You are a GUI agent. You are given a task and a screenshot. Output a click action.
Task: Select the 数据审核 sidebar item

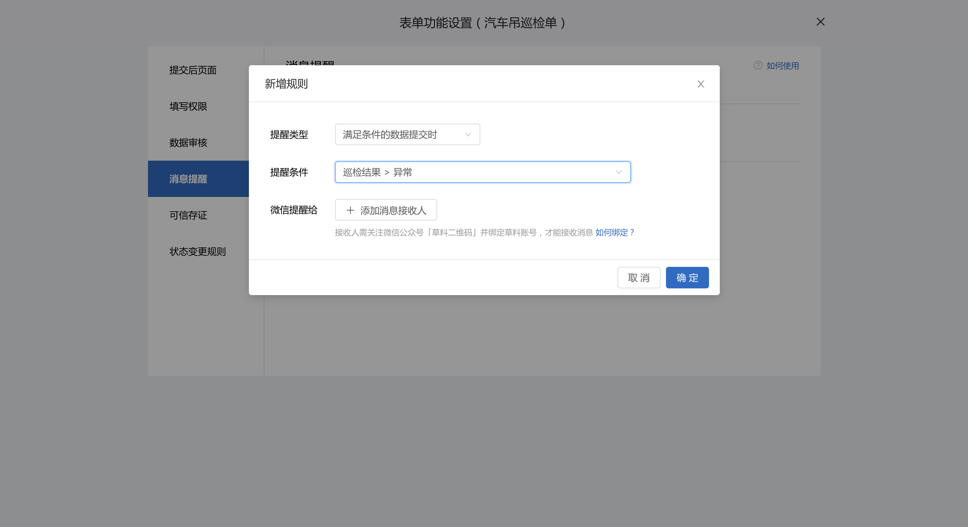(x=188, y=143)
